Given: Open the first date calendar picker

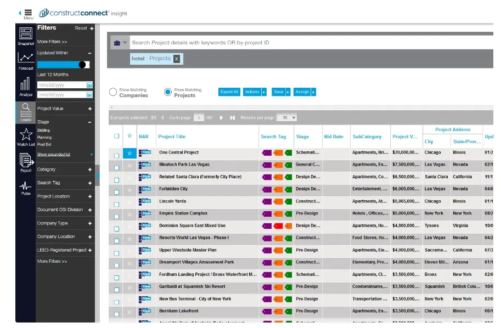Looking at the screenshot, I should 89,85.
